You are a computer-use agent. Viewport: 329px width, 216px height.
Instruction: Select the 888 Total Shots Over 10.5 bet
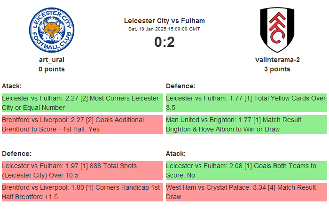point(82,170)
